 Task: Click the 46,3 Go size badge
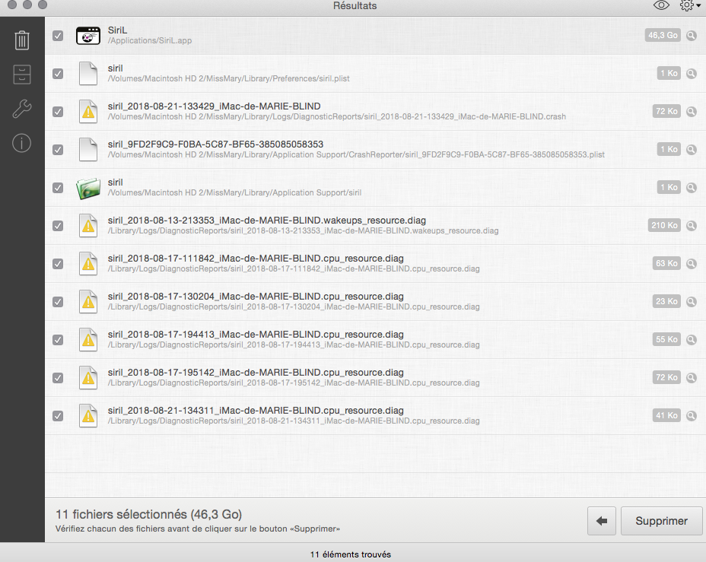(x=663, y=35)
